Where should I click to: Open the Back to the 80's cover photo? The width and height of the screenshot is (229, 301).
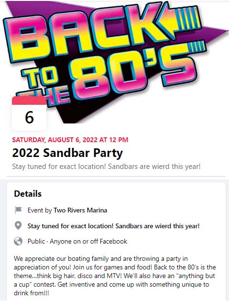coord(115,62)
